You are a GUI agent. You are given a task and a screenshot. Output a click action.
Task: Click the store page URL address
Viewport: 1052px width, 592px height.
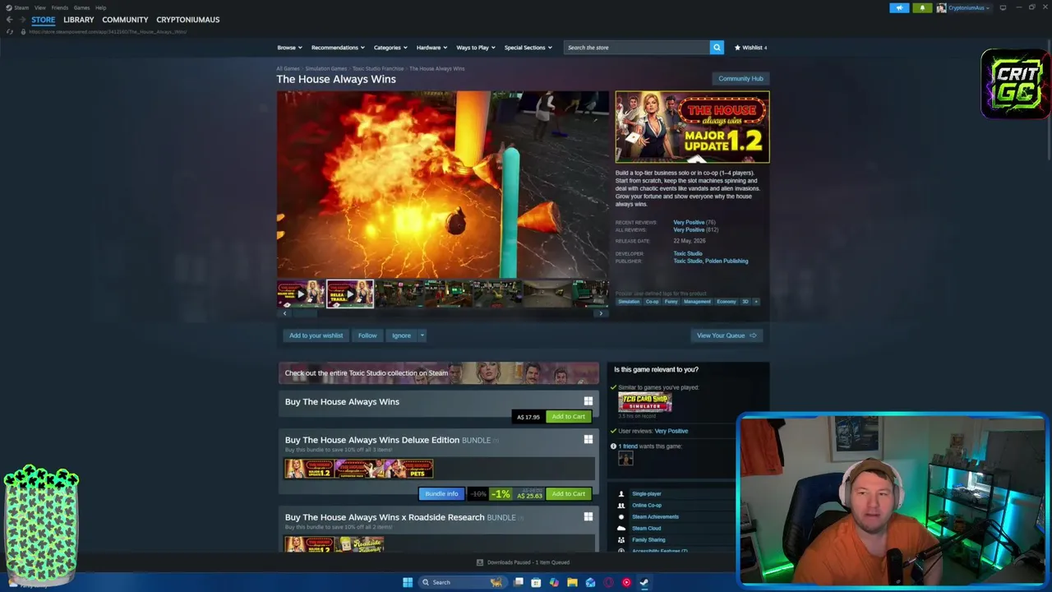[108, 32]
